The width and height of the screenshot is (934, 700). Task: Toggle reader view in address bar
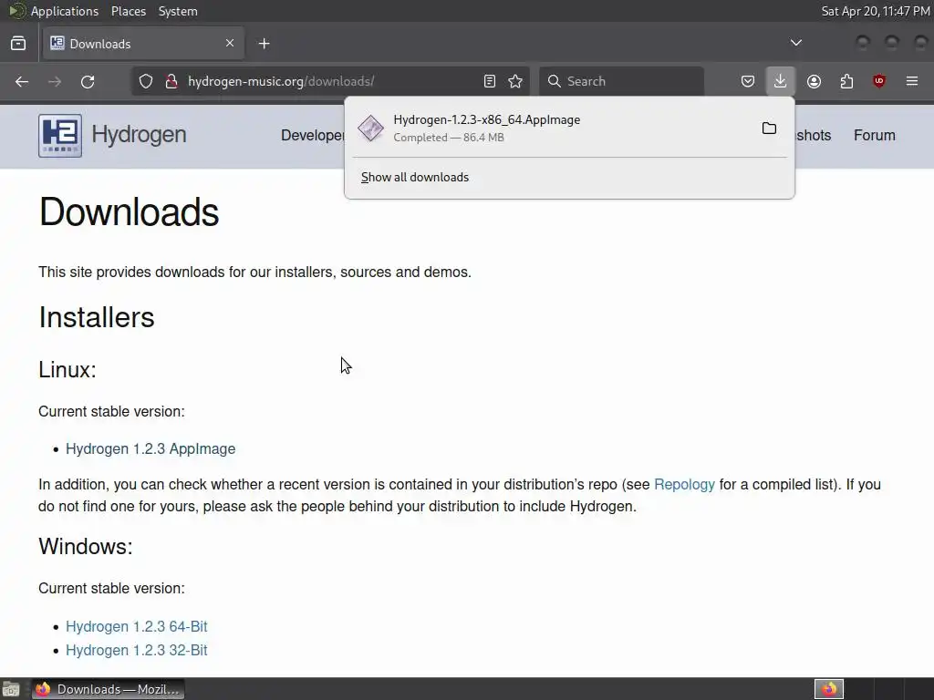(x=490, y=81)
